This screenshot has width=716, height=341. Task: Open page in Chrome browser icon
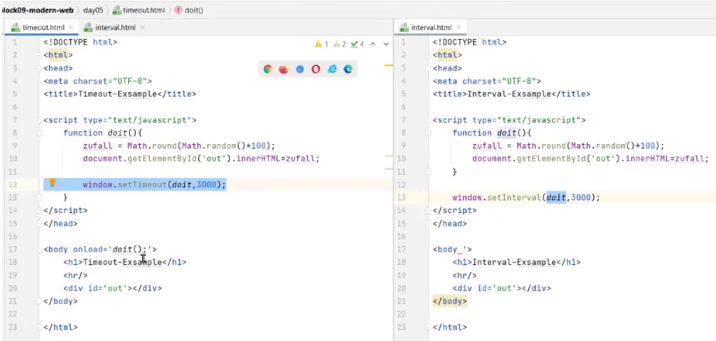[x=268, y=69]
